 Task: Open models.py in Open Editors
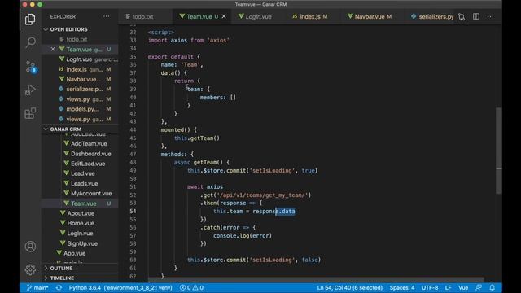[82, 109]
